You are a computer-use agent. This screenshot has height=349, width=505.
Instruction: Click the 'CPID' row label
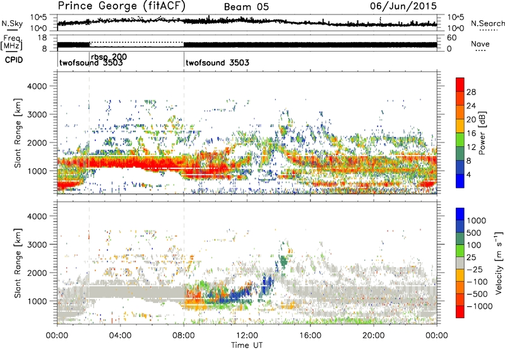pos(14,60)
